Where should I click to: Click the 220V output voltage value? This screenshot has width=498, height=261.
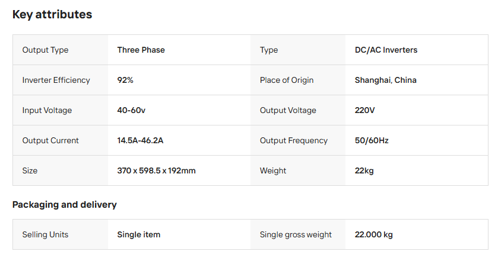tap(365, 110)
